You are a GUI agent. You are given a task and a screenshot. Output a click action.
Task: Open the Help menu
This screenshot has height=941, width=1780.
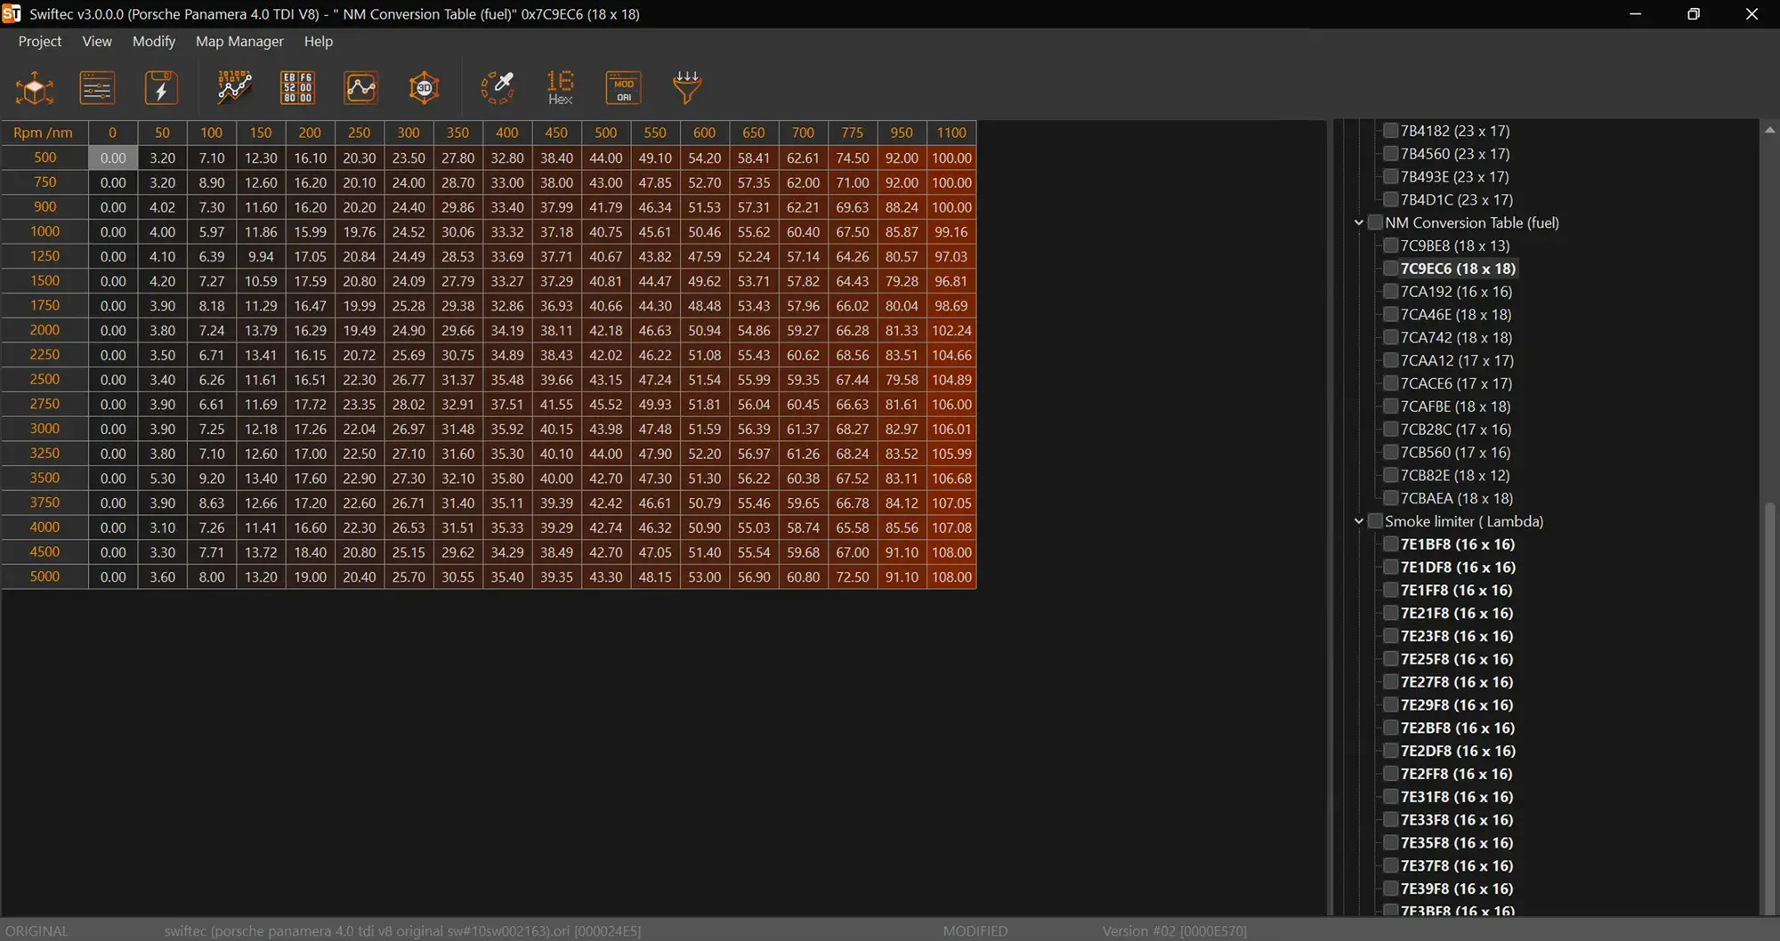tap(318, 41)
